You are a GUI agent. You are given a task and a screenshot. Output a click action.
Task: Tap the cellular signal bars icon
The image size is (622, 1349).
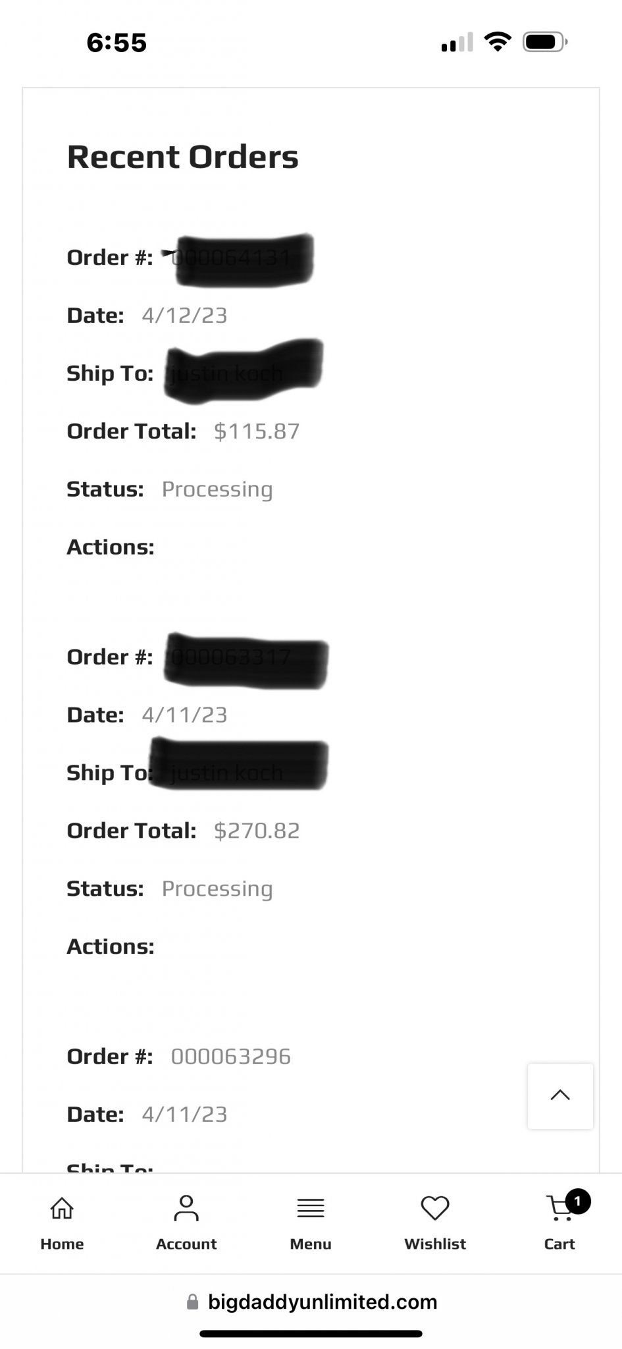457,43
